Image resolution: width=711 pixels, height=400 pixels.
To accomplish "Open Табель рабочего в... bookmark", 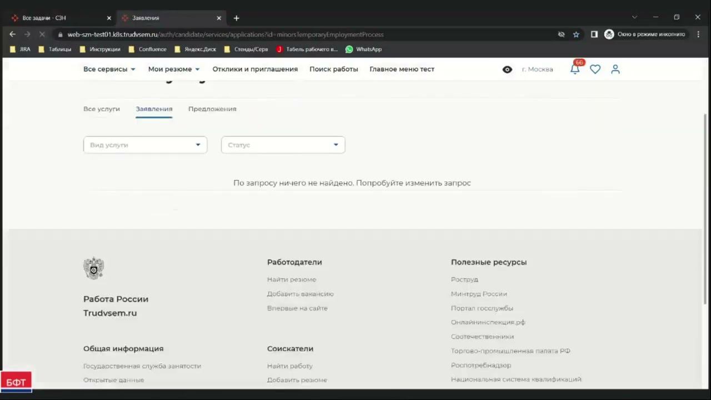I will [307, 49].
